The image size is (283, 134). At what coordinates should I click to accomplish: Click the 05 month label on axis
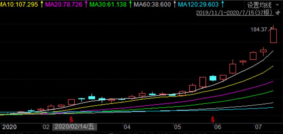pyautogui.click(x=177, y=127)
